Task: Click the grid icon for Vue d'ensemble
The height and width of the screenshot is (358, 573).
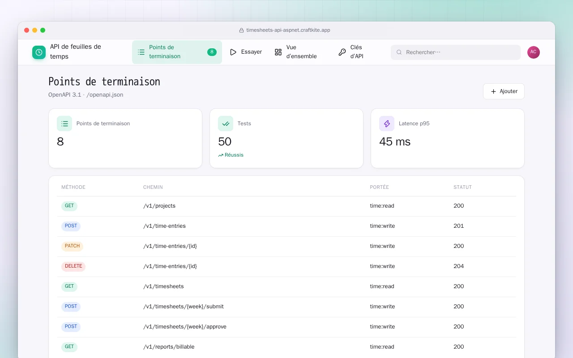Action: point(278,52)
